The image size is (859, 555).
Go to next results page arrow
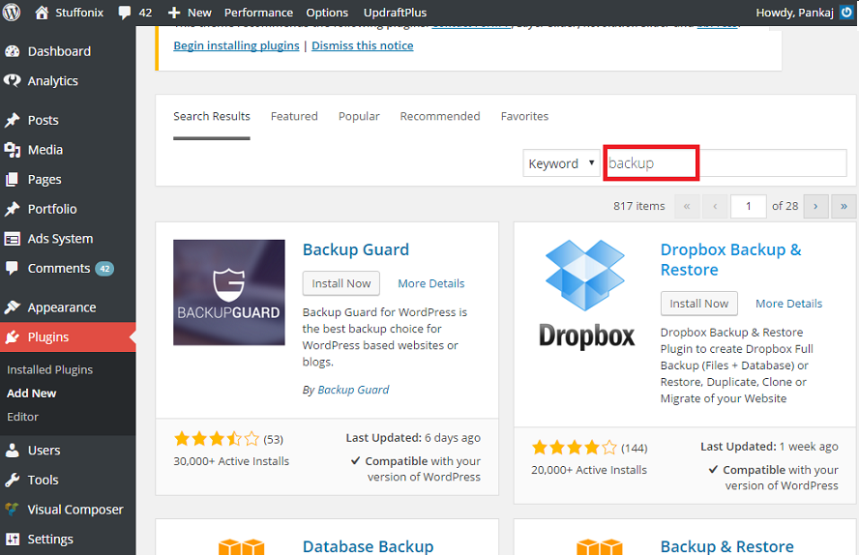(x=815, y=206)
